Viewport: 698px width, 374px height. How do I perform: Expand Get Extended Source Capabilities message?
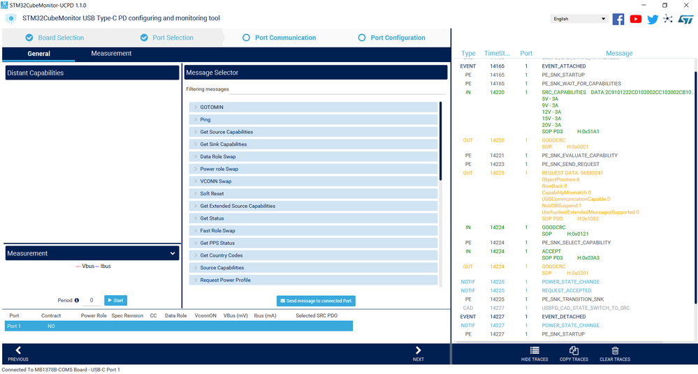(x=313, y=206)
